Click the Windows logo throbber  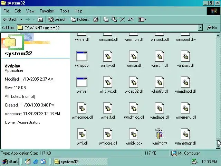coord(213,11)
